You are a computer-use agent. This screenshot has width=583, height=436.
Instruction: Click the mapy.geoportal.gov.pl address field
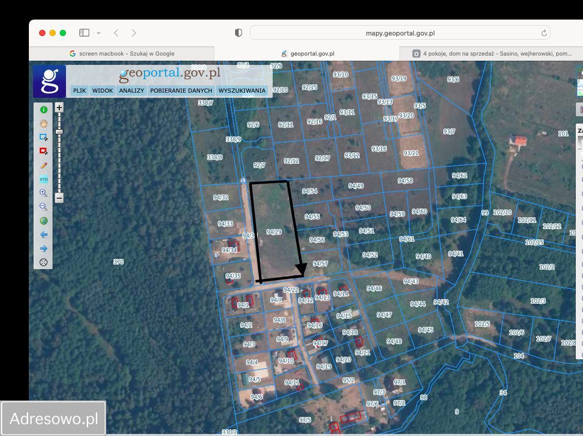(x=400, y=33)
